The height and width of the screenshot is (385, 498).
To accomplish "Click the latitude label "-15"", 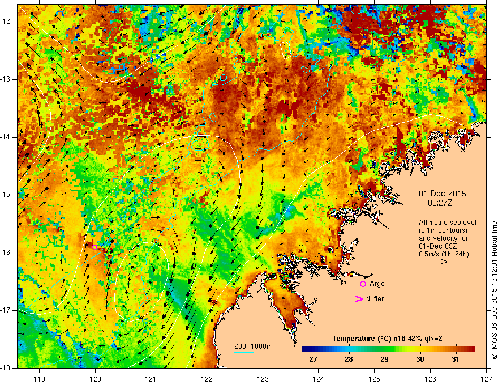I will 6,195.
